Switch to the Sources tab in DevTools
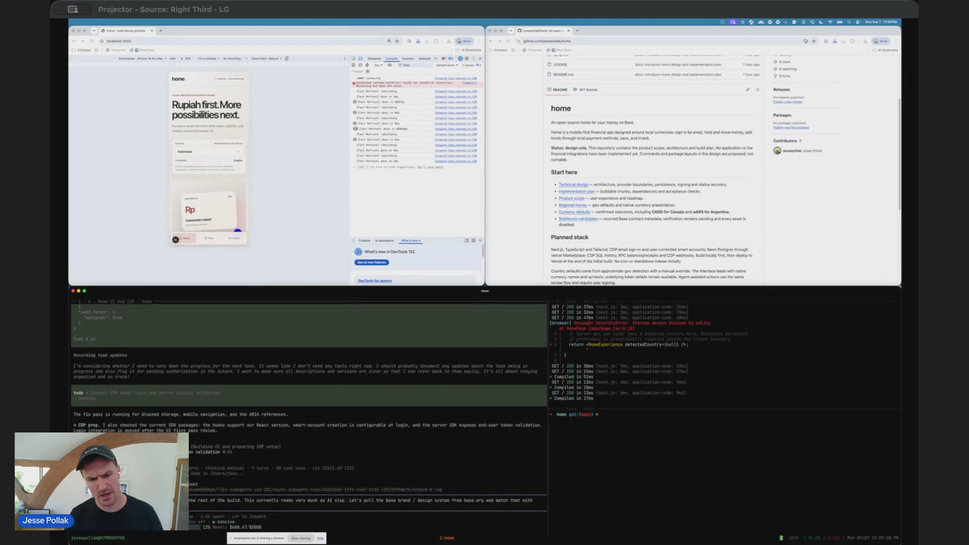Screen dimensions: 969x545 (408, 59)
